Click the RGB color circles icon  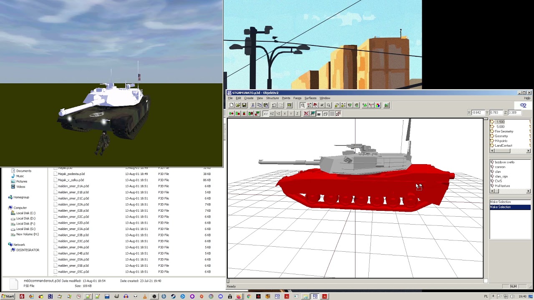coord(378,105)
